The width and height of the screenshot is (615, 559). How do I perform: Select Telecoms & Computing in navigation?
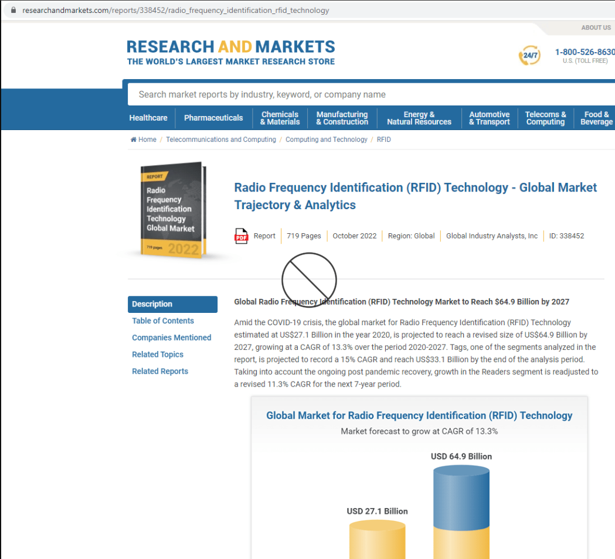(545, 118)
